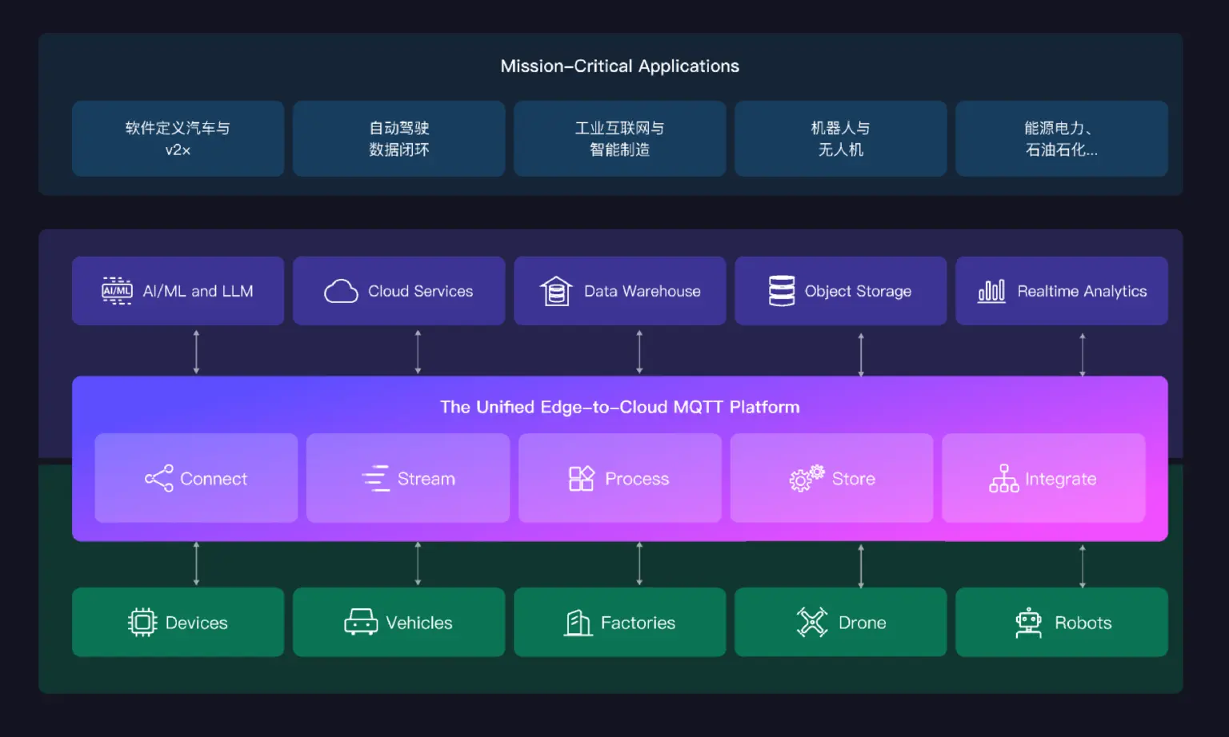Click the Realtime Analytics bar chart icon

[991, 291]
